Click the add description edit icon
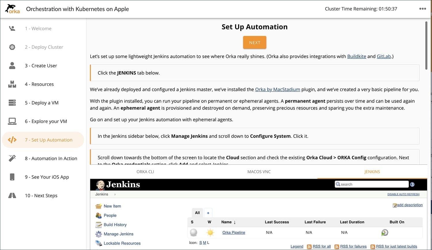 coord(395,205)
